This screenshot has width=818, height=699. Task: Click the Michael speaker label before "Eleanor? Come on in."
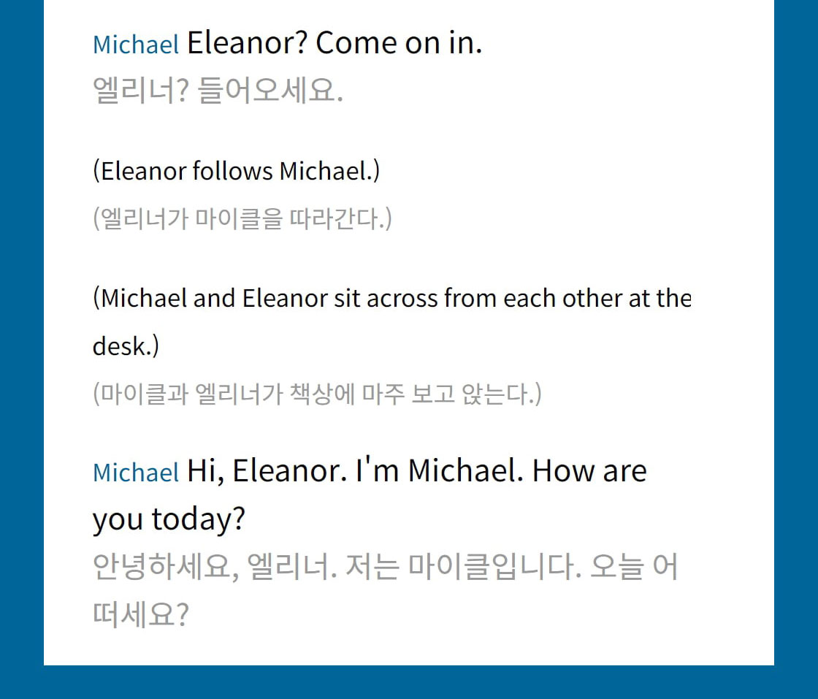[x=136, y=45]
